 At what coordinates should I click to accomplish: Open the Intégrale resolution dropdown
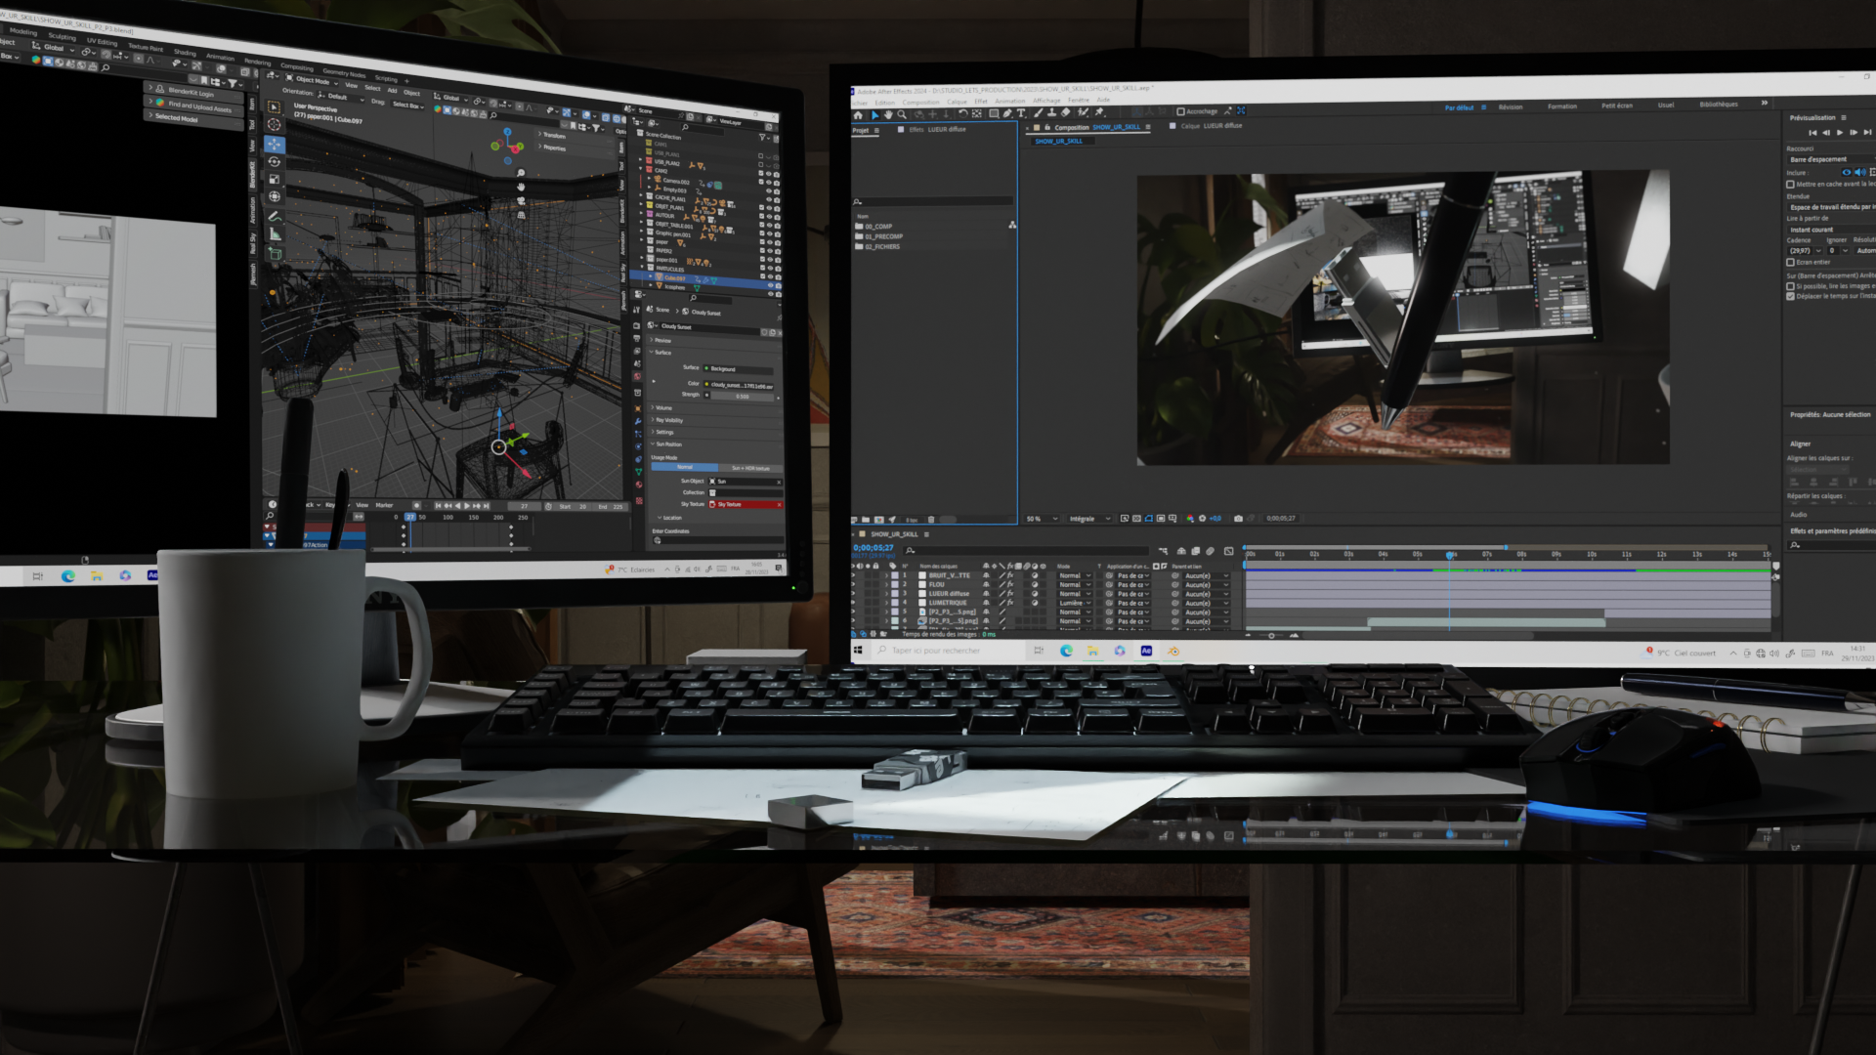click(x=1088, y=519)
